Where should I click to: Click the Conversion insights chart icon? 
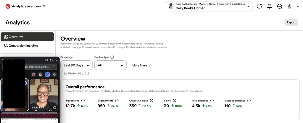[6, 46]
